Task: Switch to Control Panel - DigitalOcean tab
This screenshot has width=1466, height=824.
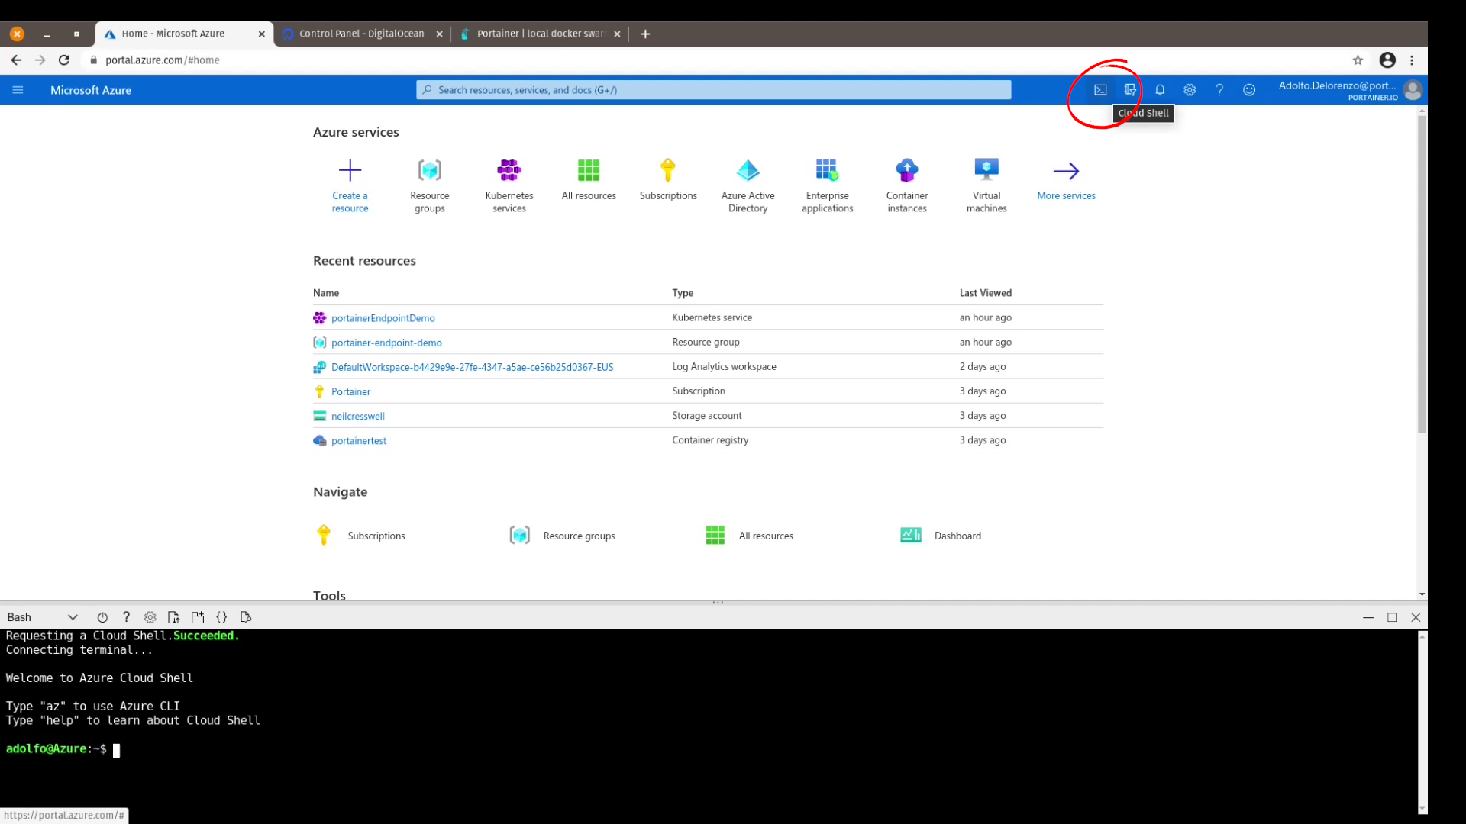Action: click(363, 34)
